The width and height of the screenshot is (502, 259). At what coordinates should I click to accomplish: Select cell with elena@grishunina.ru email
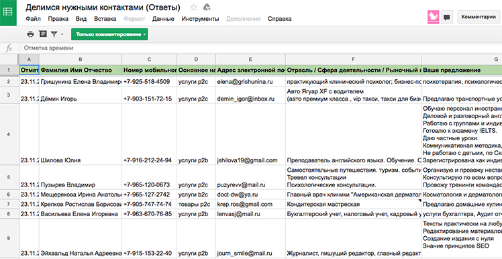tap(250, 81)
